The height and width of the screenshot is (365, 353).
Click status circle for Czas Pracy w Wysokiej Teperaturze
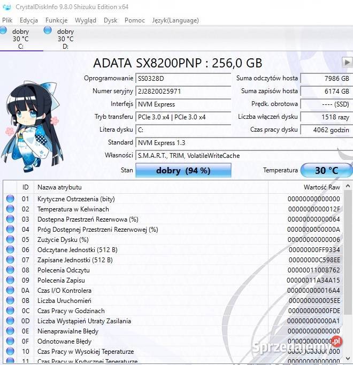click(x=10, y=351)
